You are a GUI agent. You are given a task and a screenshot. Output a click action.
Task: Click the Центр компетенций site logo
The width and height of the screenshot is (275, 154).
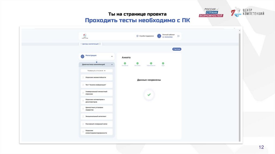tap(85, 36)
